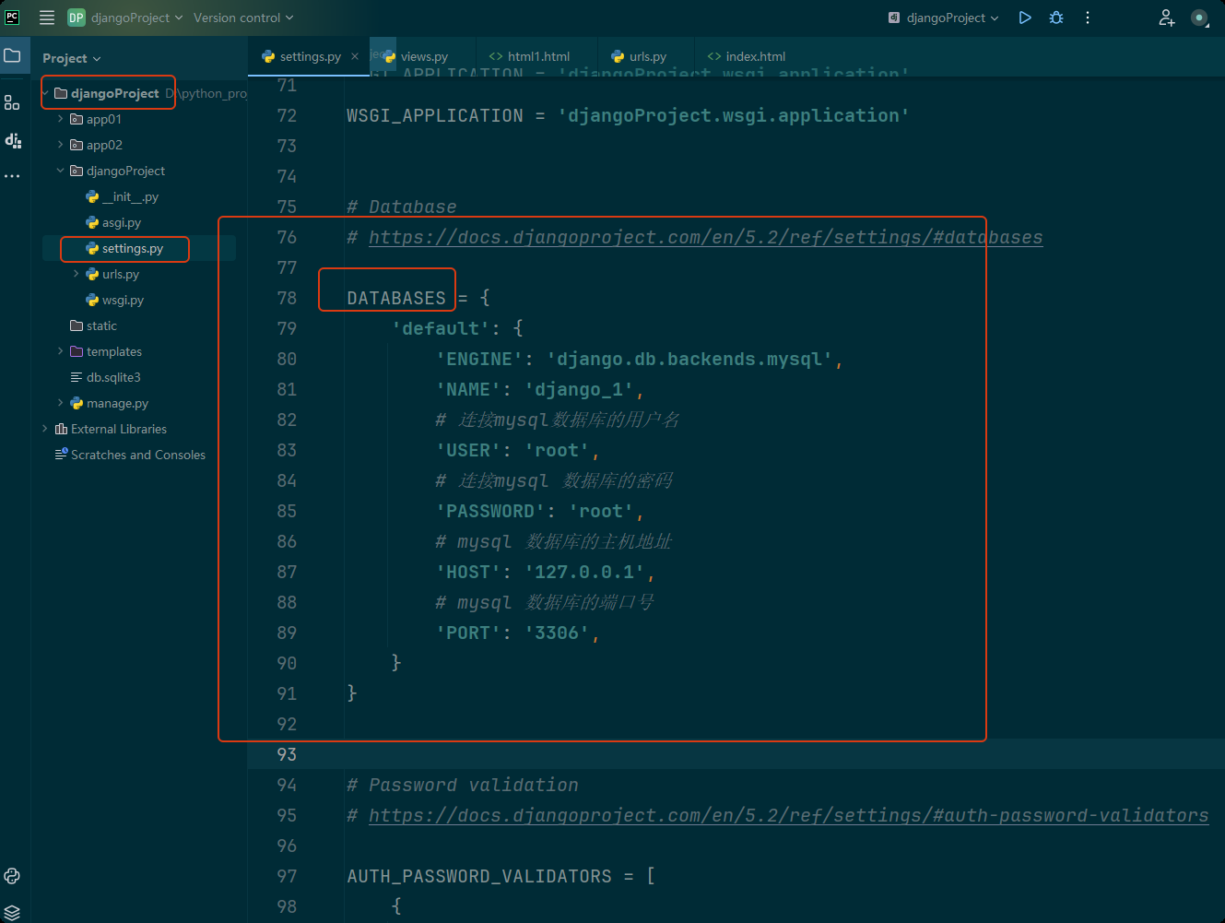Click the DATABASES variable name in editor

pyautogui.click(x=396, y=298)
